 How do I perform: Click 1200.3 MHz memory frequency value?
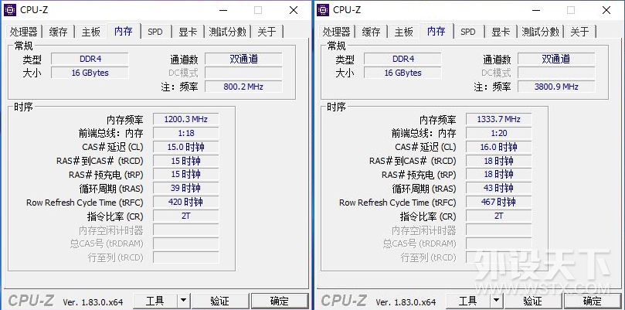click(185, 119)
